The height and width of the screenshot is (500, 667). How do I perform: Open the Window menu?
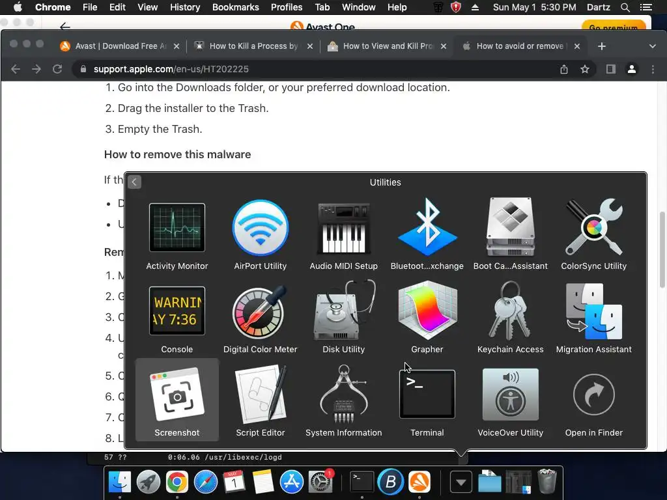(359, 7)
